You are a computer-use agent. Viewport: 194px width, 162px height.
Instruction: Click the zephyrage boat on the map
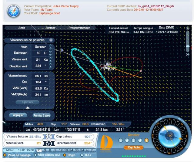(x=107, y=64)
